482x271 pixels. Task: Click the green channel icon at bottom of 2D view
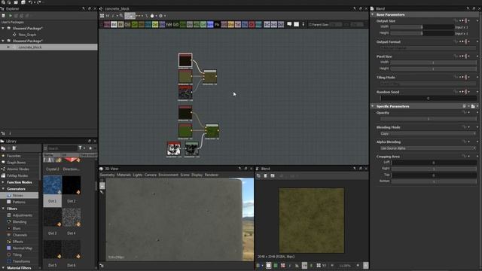[x=276, y=266]
